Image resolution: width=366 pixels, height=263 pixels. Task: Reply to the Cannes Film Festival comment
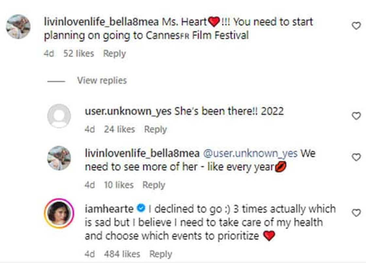point(114,54)
